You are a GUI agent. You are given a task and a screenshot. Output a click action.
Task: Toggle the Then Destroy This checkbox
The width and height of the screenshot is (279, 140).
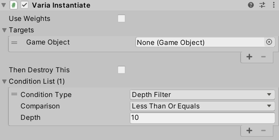(121, 70)
